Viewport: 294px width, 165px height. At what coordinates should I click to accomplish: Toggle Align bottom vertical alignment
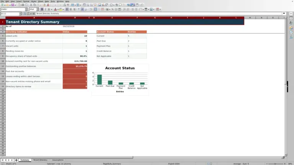coord(86,9)
